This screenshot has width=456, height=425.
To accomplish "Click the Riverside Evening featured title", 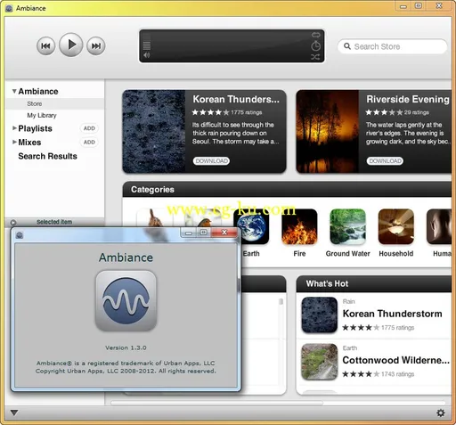I will click(x=408, y=99).
